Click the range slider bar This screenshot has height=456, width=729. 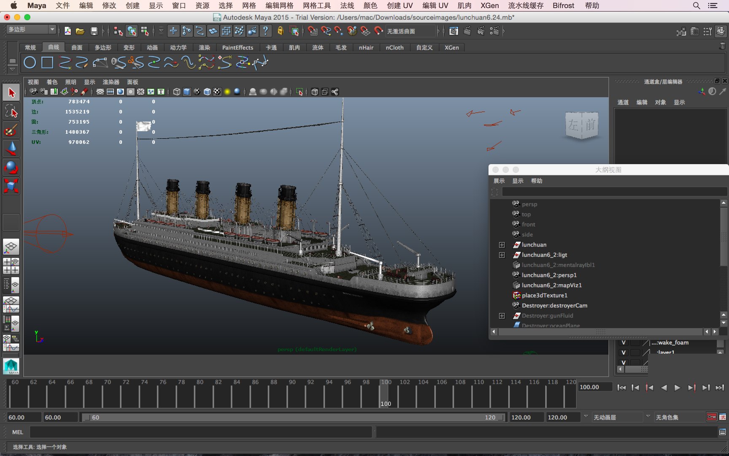[x=293, y=417]
